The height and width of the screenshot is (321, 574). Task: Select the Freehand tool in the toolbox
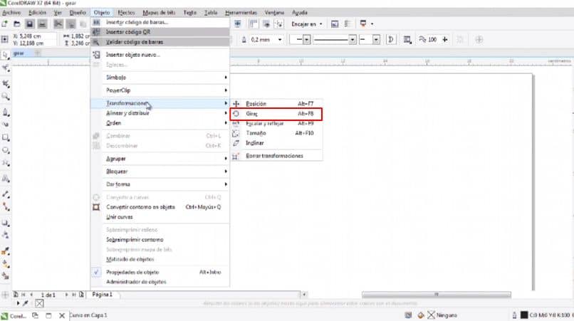(x=5, y=112)
